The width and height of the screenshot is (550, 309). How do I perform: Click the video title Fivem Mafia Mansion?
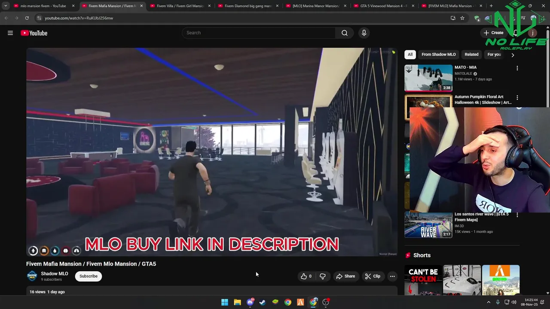91,264
